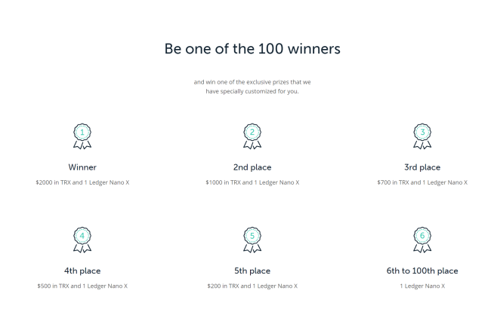The height and width of the screenshot is (318, 494).
Task: Click the "exclusive prizes" subtitle paragraph
Action: 252,87
